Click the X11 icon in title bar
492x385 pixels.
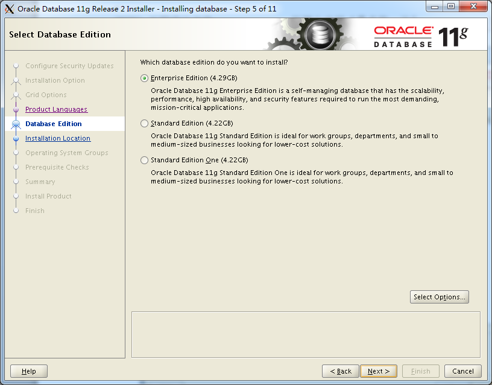click(10, 9)
